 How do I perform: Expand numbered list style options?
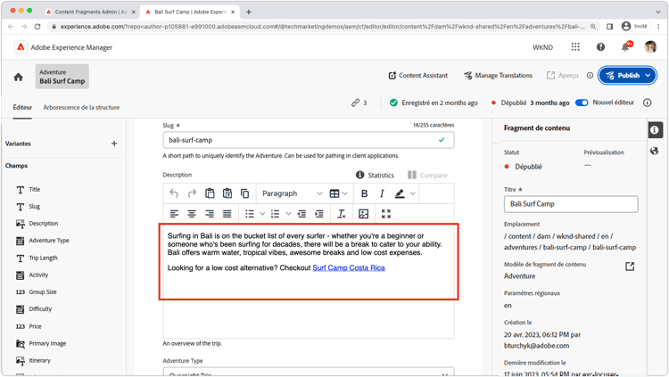[288, 214]
